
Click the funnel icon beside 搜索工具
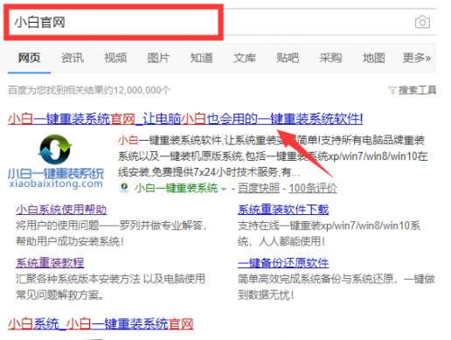(x=392, y=90)
